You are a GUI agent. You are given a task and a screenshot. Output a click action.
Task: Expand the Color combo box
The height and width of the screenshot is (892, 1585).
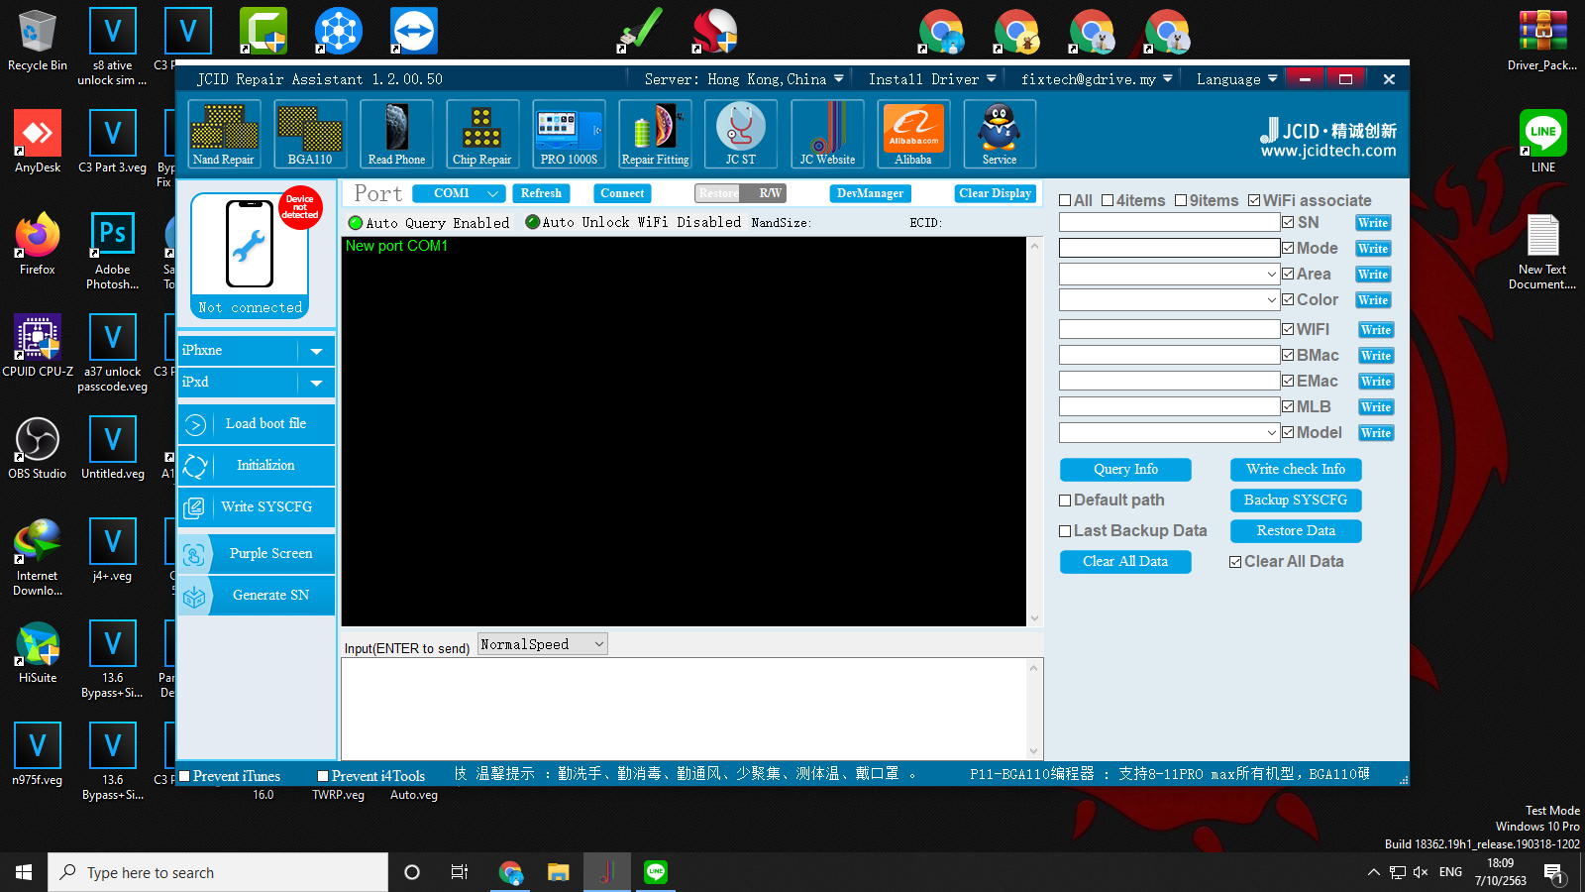pos(1271,300)
